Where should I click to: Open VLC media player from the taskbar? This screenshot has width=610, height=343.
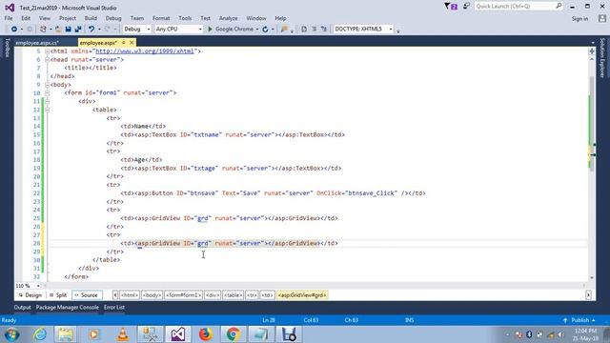tap(123, 334)
